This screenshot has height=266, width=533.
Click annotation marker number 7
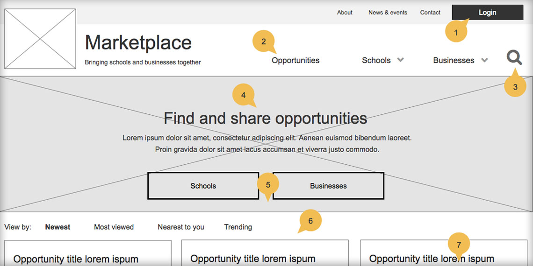pyautogui.click(x=459, y=245)
